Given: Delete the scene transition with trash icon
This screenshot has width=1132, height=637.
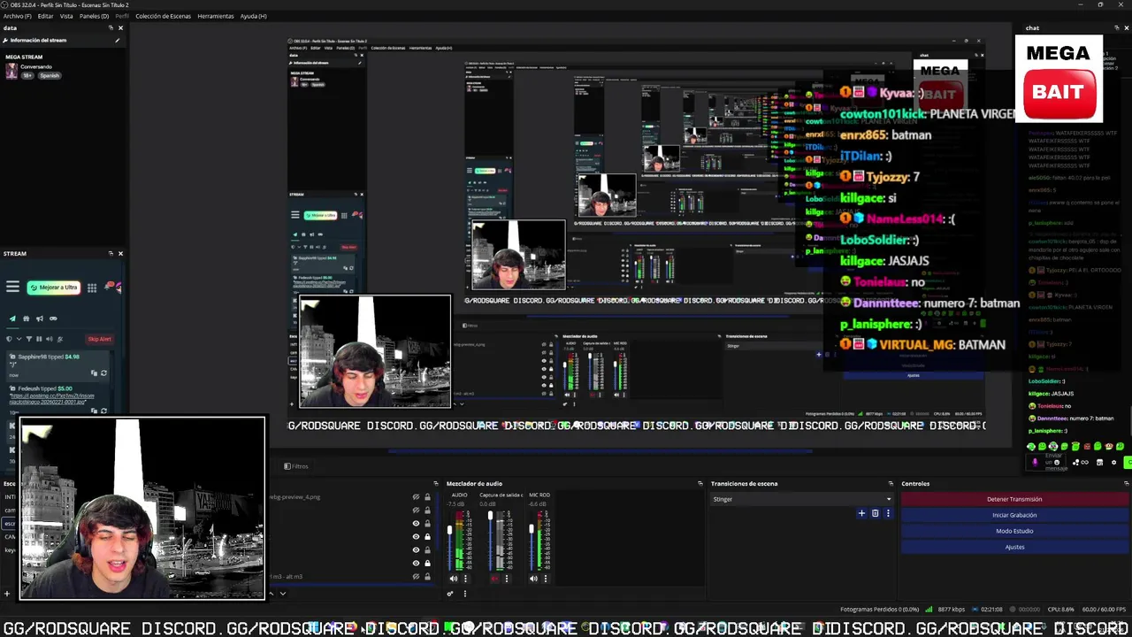Looking at the screenshot, I should coord(876,513).
